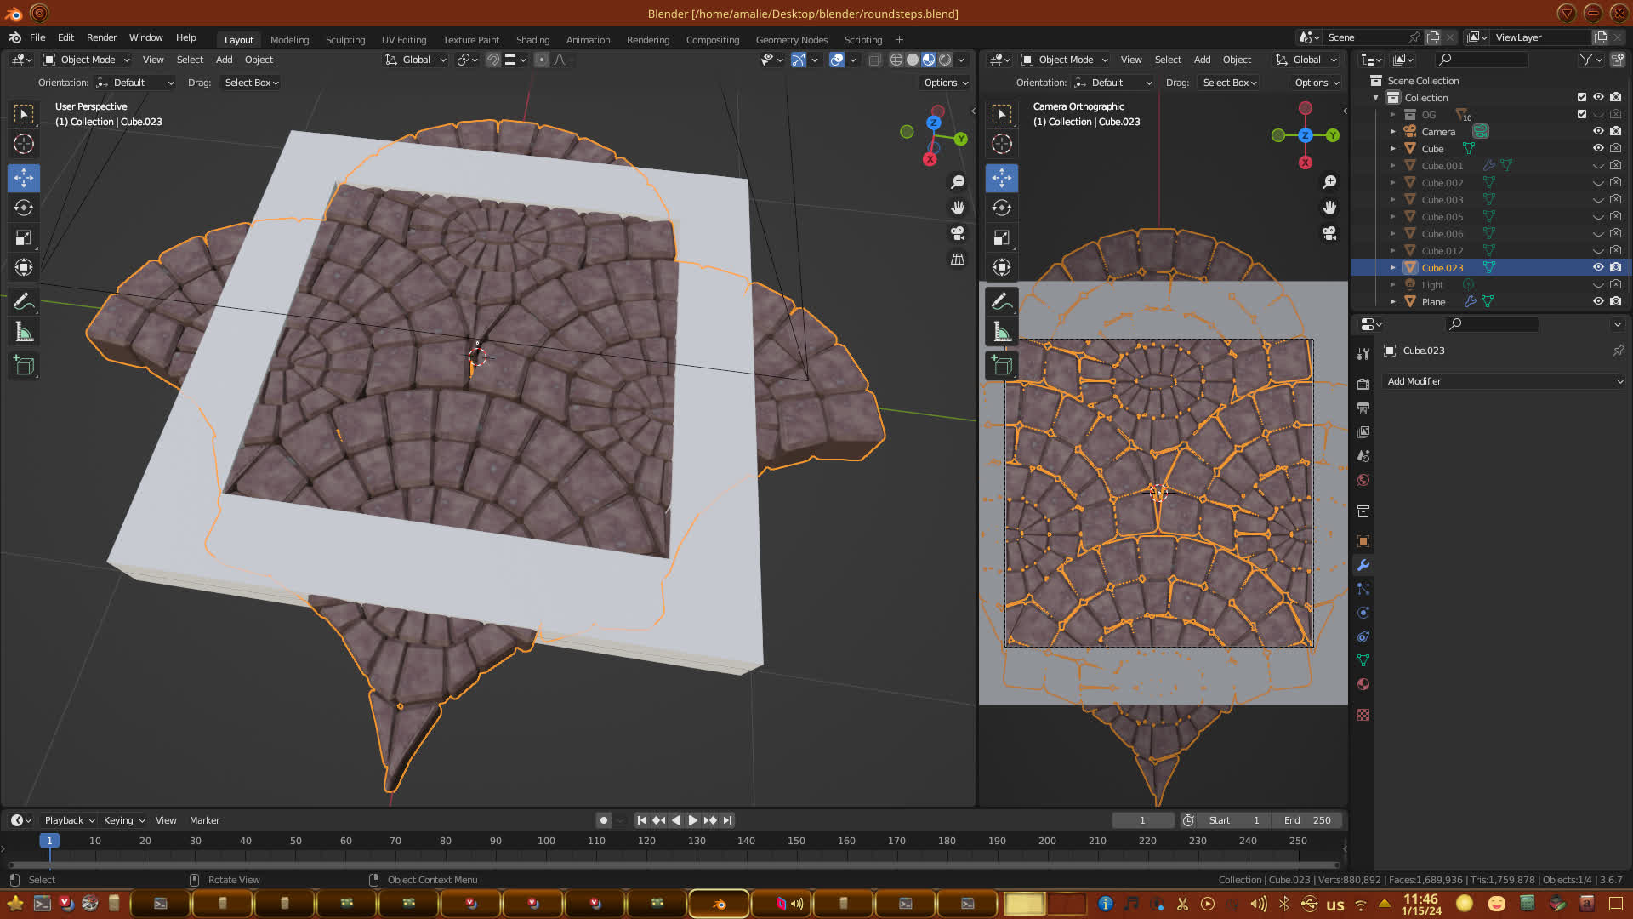Switch perspective/orthographic grid icon
This screenshot has height=919, width=1633.
958,260
